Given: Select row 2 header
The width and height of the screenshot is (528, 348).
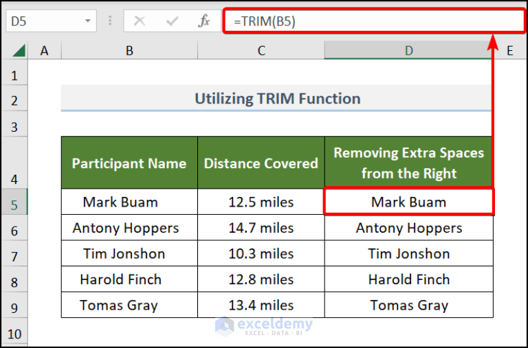Looking at the screenshot, I should [14, 98].
